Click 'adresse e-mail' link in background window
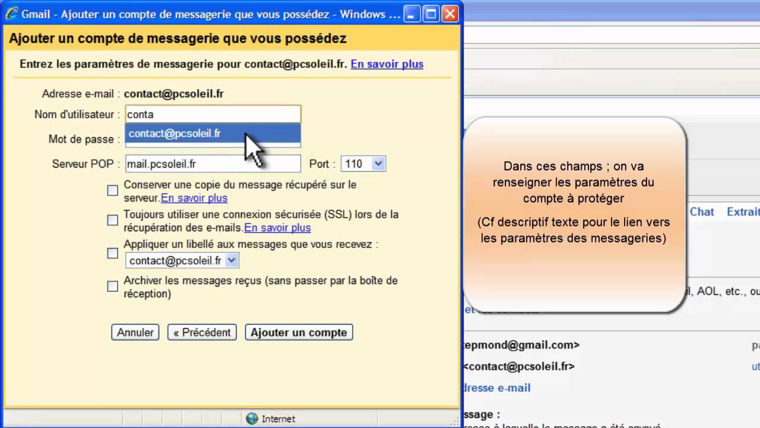Image resolution: width=760 pixels, height=428 pixels. tap(496, 388)
